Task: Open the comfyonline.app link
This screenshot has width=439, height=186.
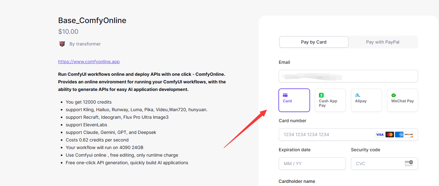Action: 89,62
